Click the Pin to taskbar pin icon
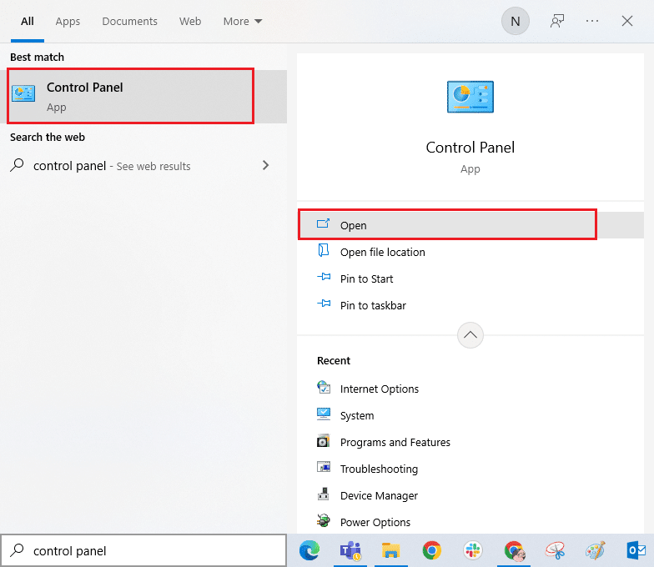The image size is (654, 567). (324, 304)
